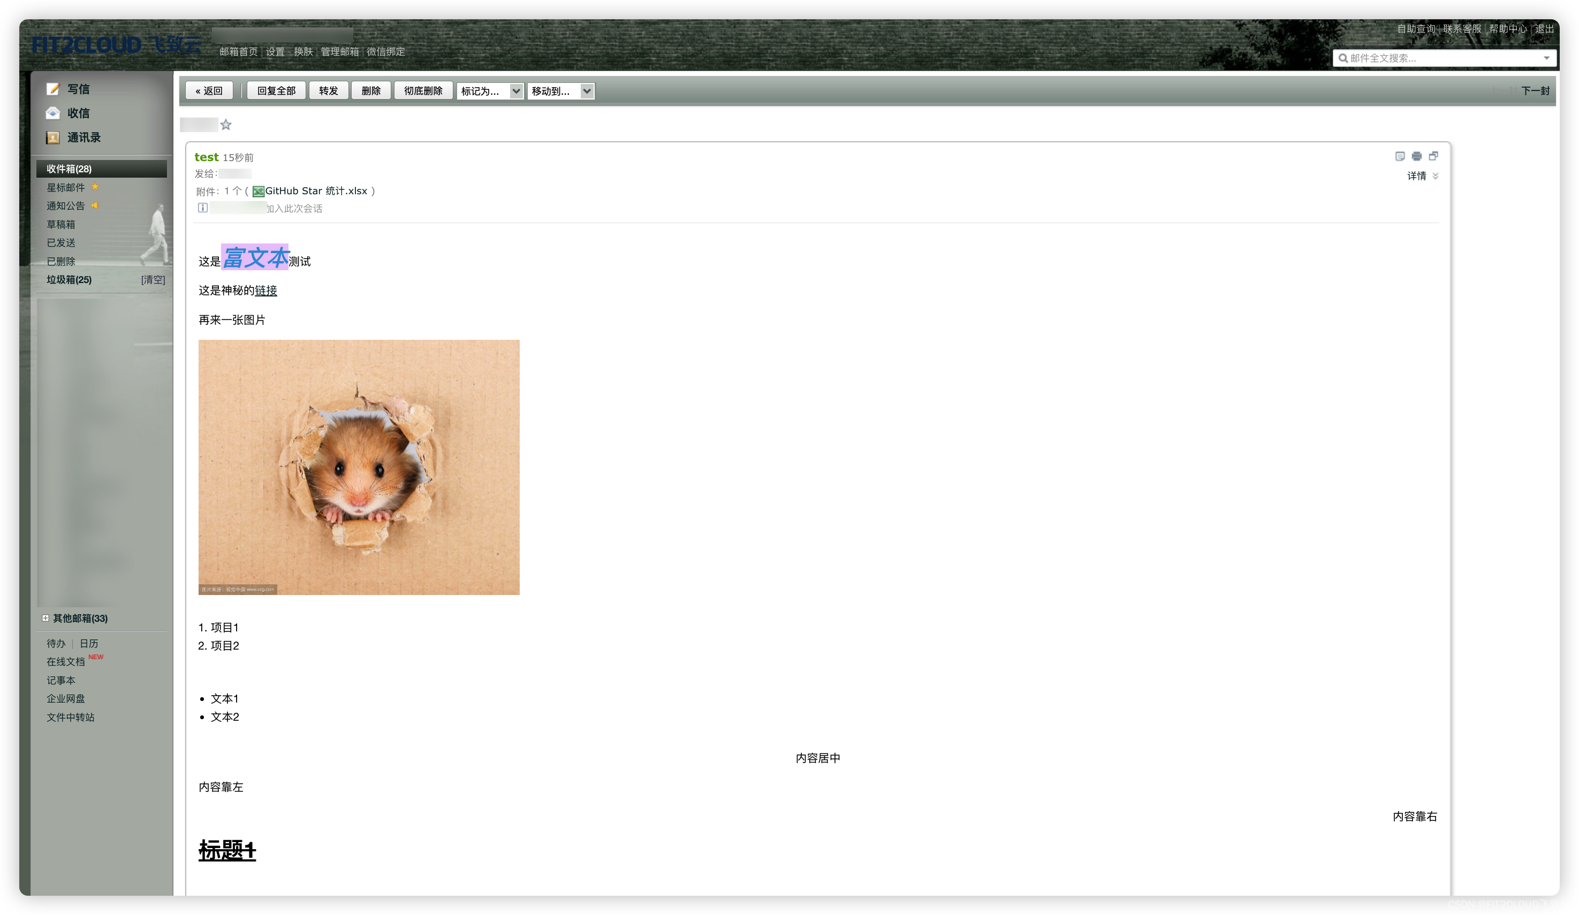The width and height of the screenshot is (1579, 915).
Task: Click the 收信 receive mail icon
Action: point(54,113)
